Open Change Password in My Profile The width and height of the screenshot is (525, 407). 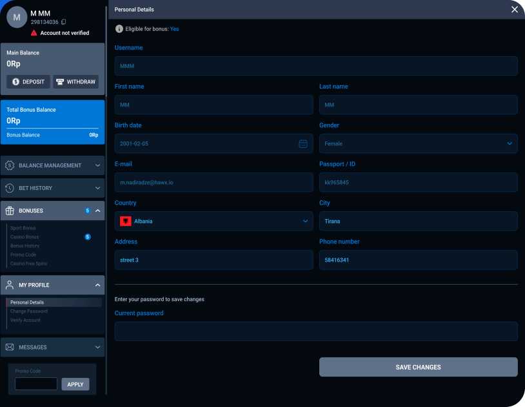pos(29,311)
